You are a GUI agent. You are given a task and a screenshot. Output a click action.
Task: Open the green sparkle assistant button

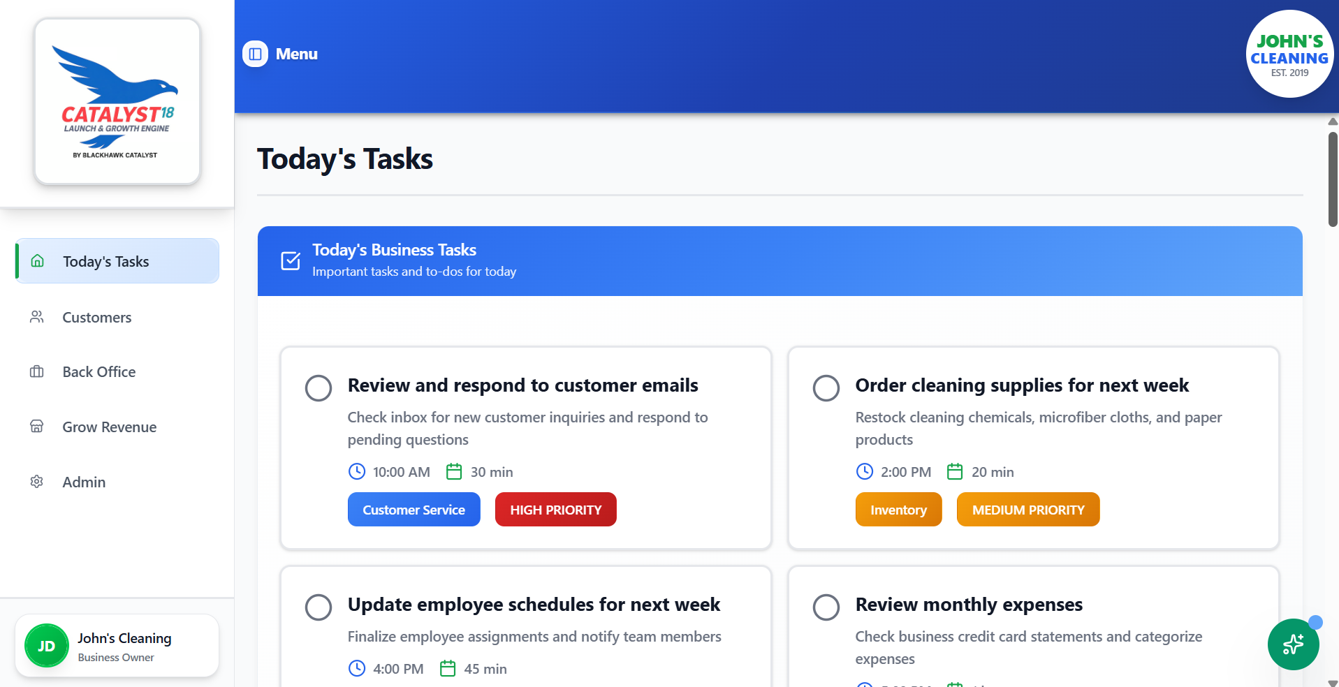[x=1292, y=644]
